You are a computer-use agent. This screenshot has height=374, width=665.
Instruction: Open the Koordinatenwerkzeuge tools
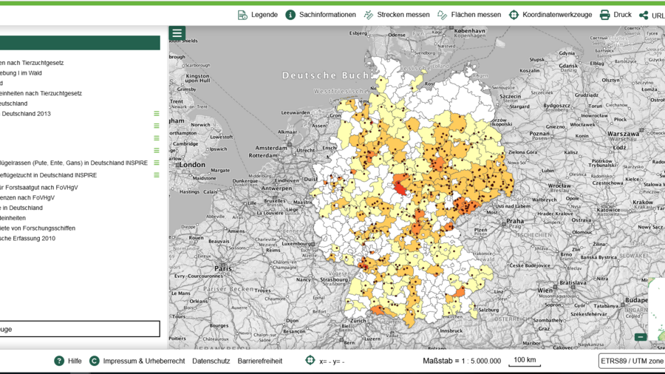point(550,15)
